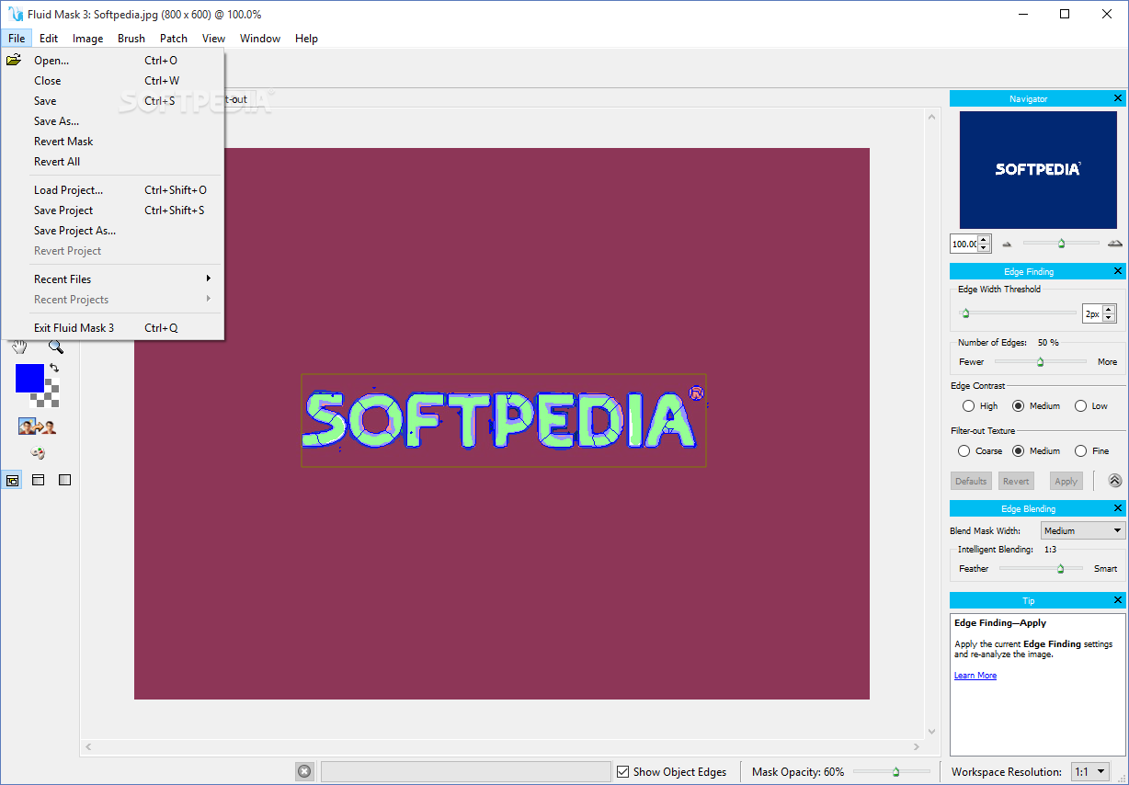1129x785 pixels.
Task: Swap foreground and background colors arrows
Action: 53,369
